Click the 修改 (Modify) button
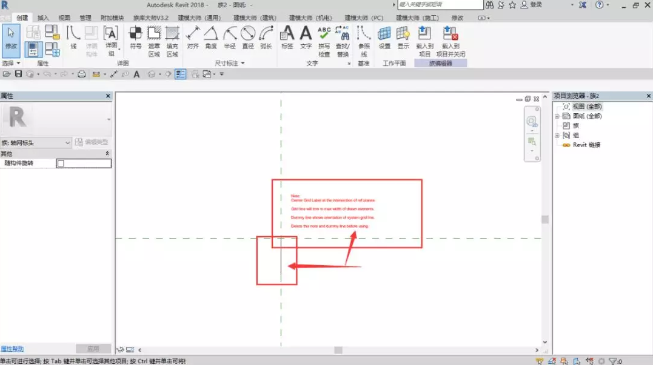 (x=11, y=37)
